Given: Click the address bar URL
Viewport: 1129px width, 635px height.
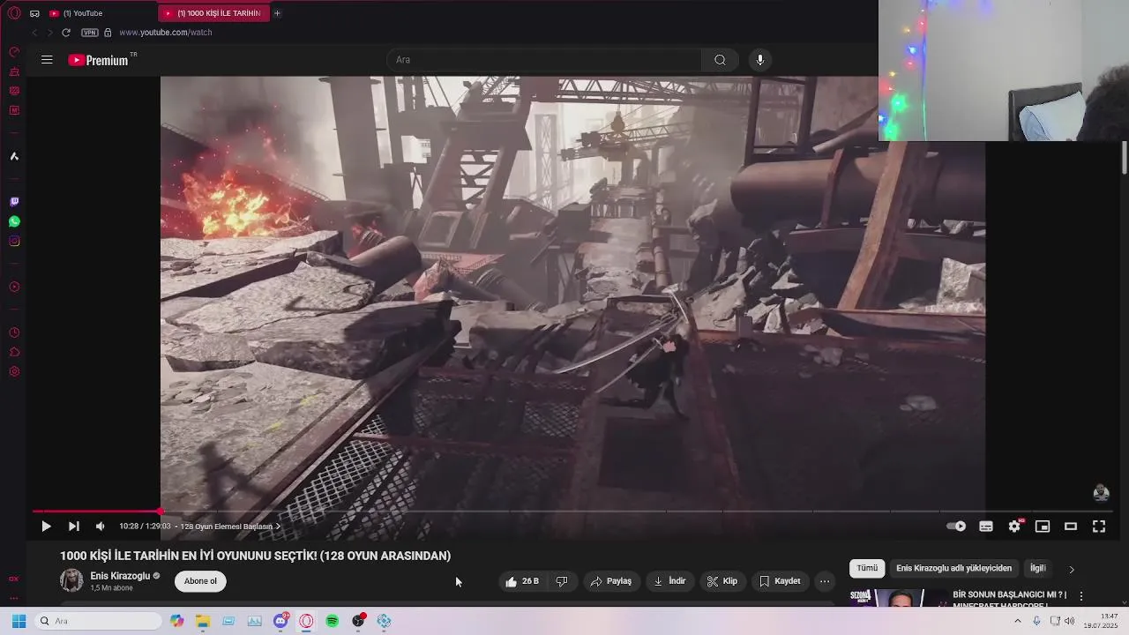Looking at the screenshot, I should pos(166,33).
